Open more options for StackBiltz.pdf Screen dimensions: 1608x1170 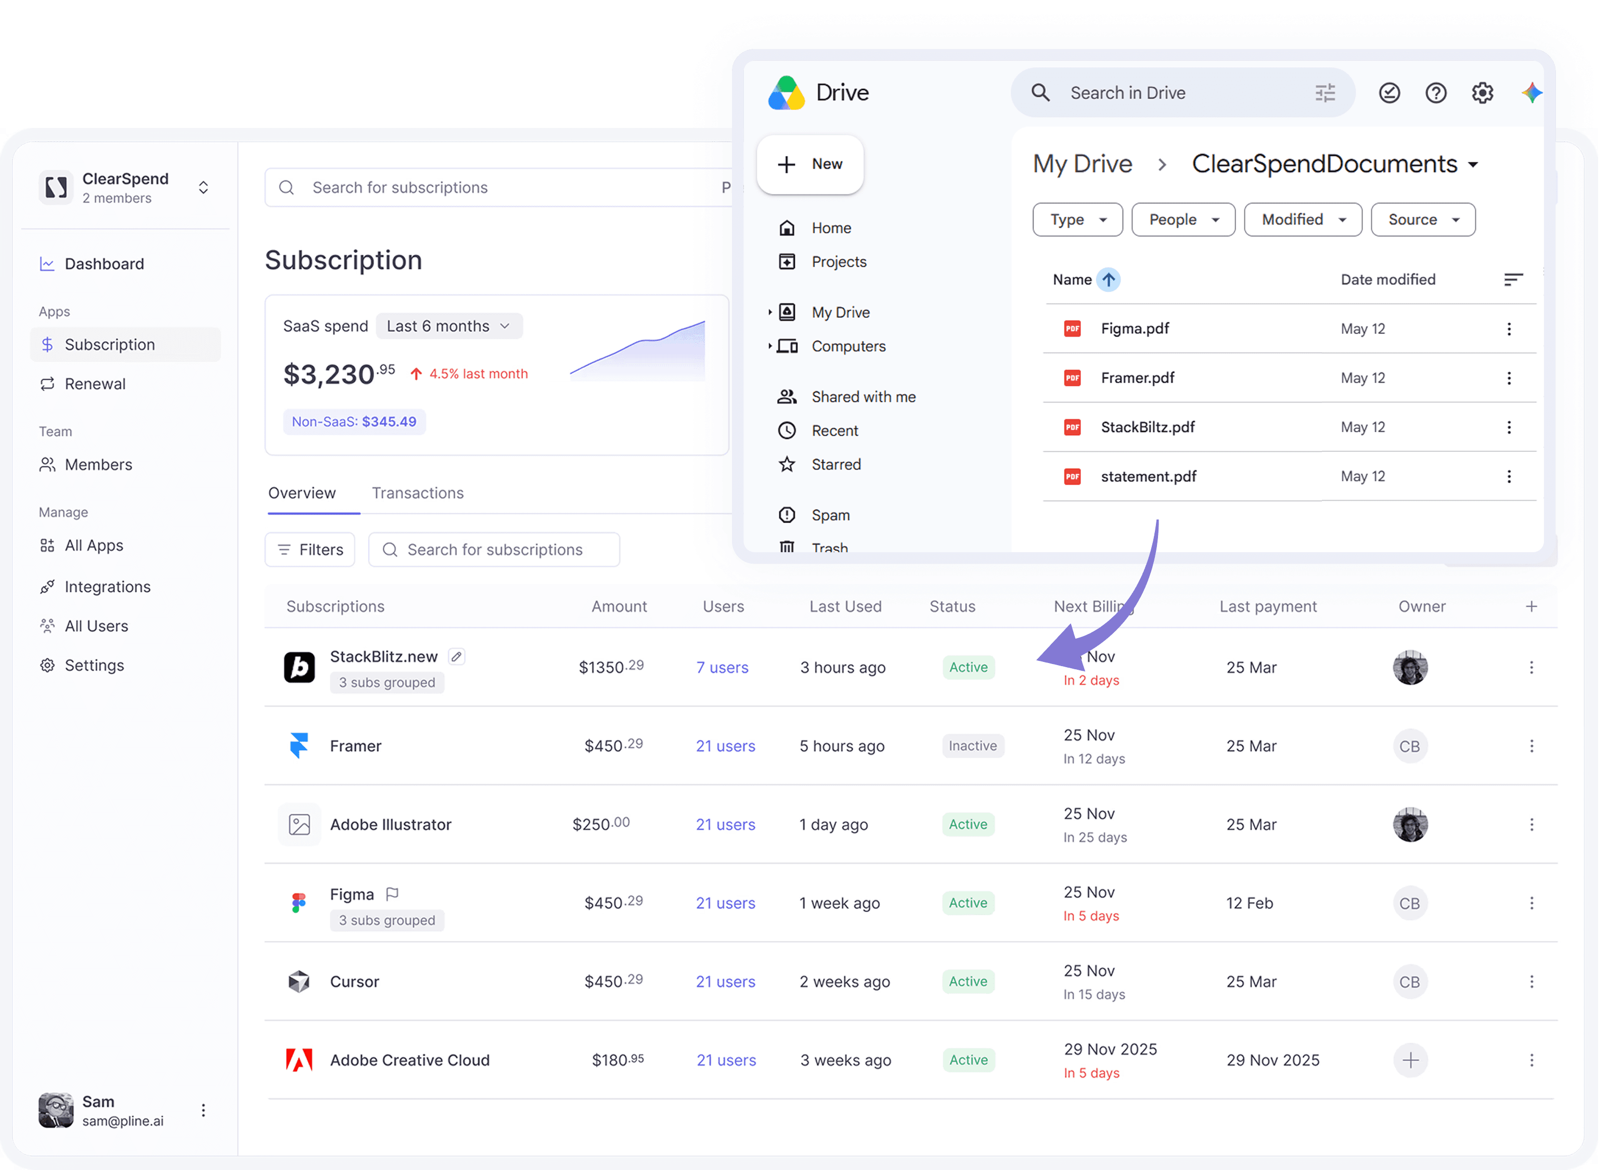click(1509, 427)
